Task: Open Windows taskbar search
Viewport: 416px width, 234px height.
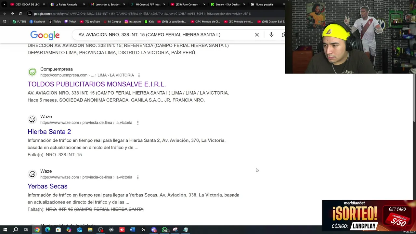Action: pyautogui.click(x=16, y=230)
